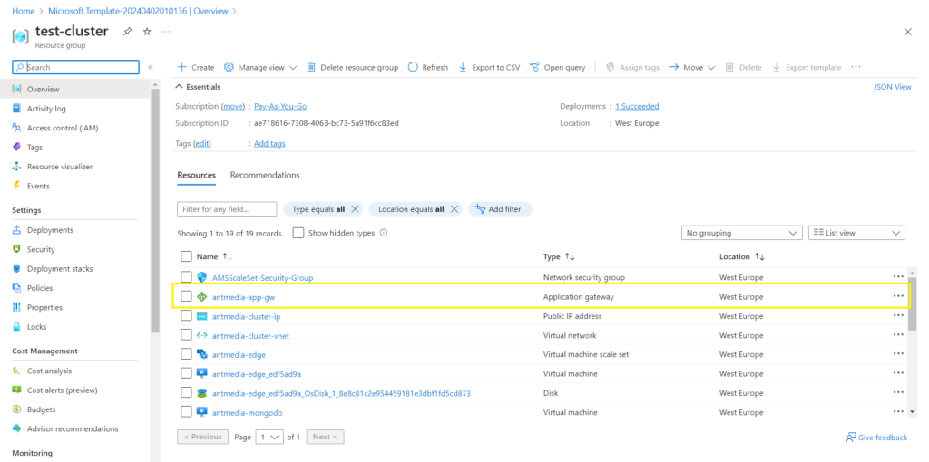The width and height of the screenshot is (929, 462).
Task: Open Policies under Settings
Action: click(40, 288)
